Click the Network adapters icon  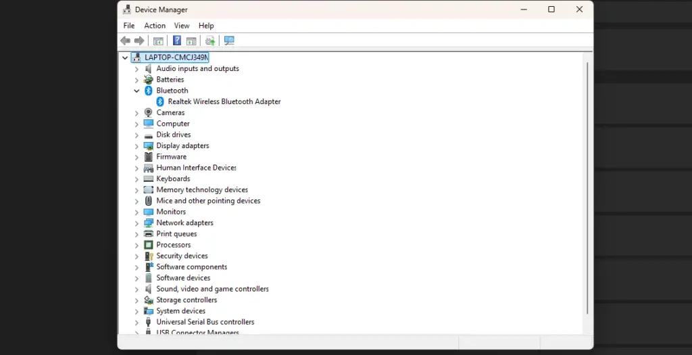point(148,223)
